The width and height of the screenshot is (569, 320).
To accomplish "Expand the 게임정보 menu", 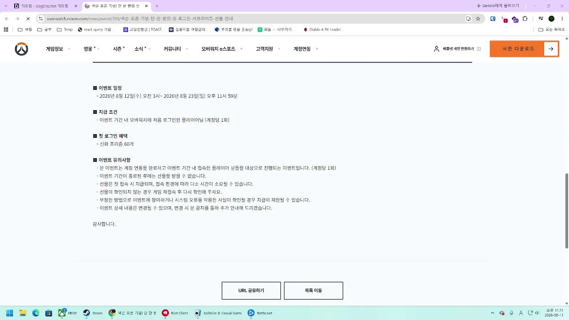I will pyautogui.click(x=58, y=49).
